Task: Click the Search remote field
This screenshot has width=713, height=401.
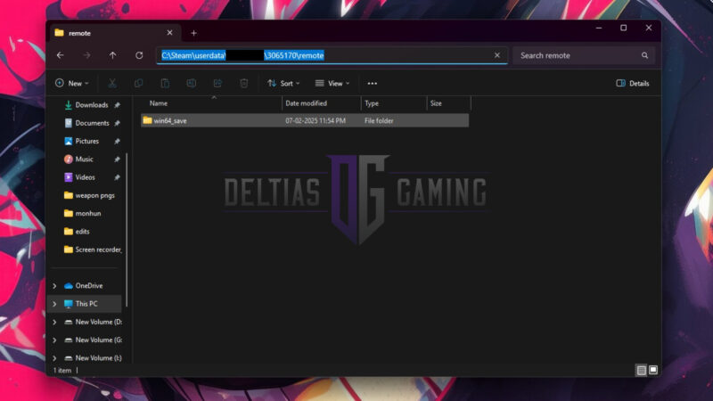Action: coord(579,55)
